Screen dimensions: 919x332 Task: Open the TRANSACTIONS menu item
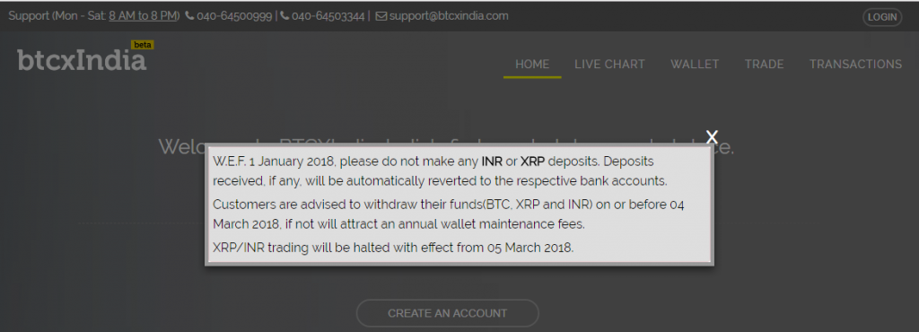tap(855, 65)
